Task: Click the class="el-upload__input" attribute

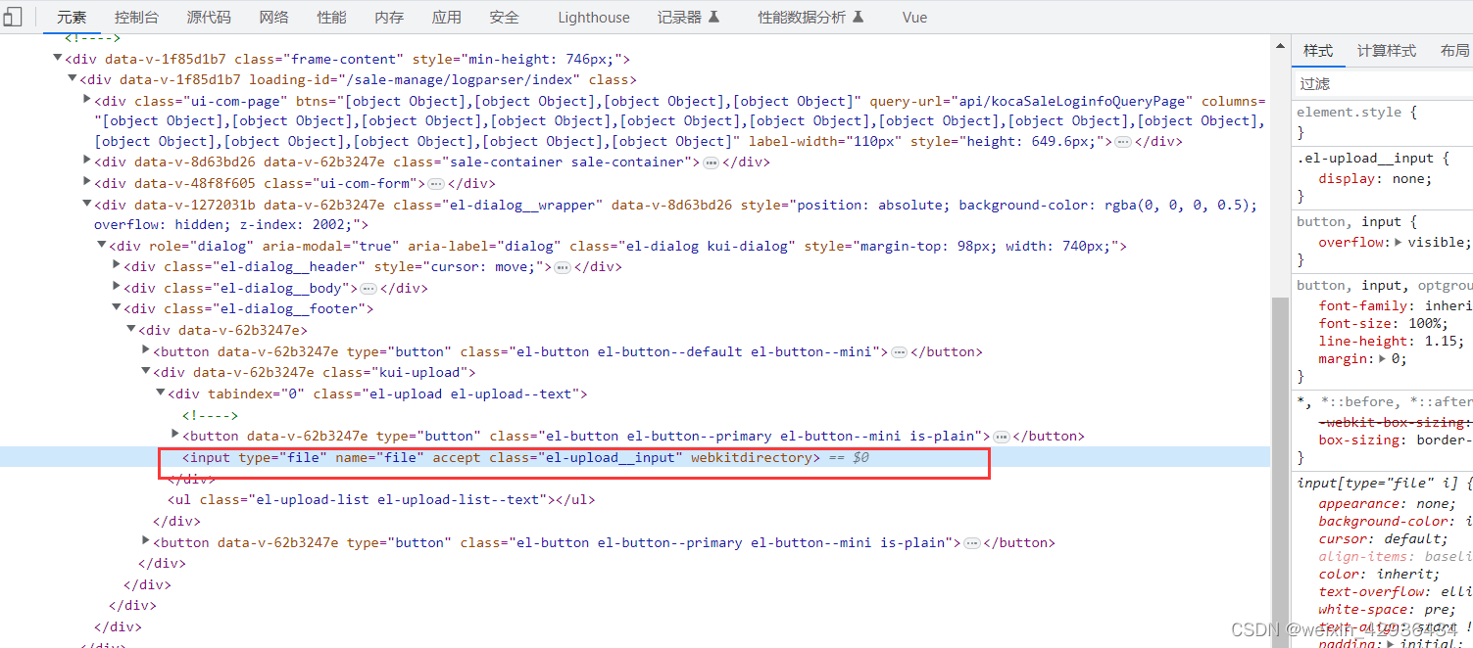Action: click(x=585, y=457)
